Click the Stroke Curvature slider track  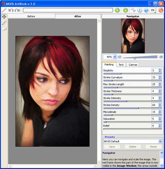(x=132, y=81)
